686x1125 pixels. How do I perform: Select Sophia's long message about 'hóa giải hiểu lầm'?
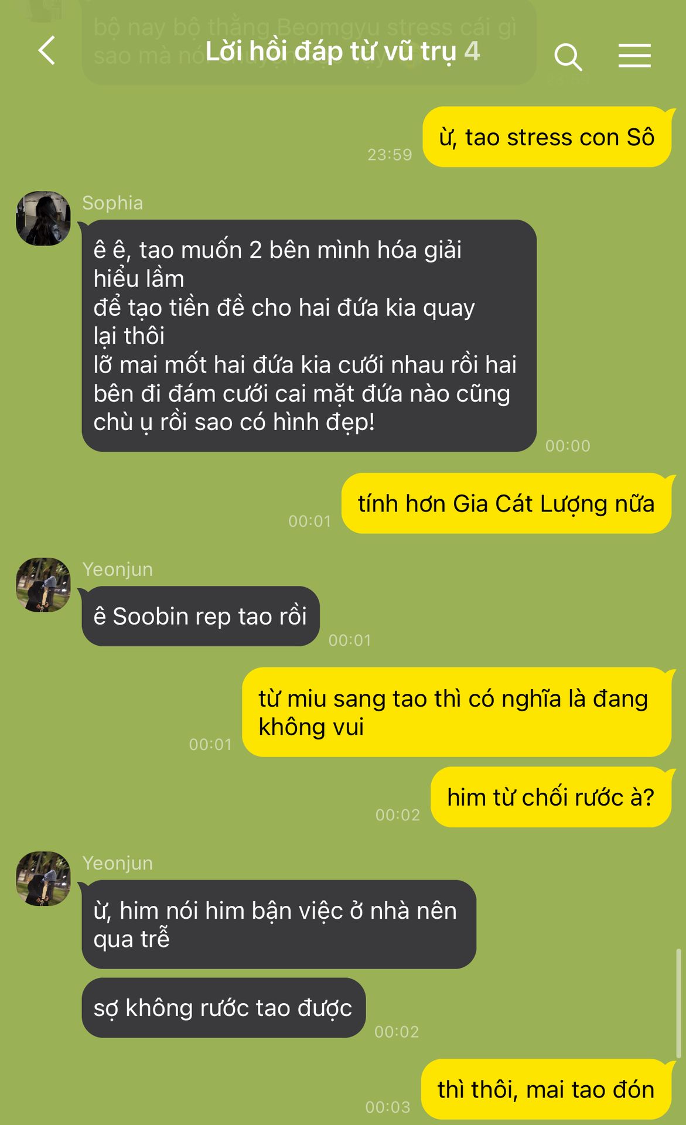point(309,336)
